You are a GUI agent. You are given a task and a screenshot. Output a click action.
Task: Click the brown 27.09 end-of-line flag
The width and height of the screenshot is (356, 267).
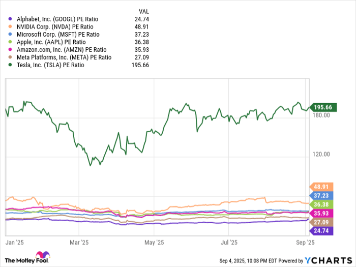tap(321, 222)
